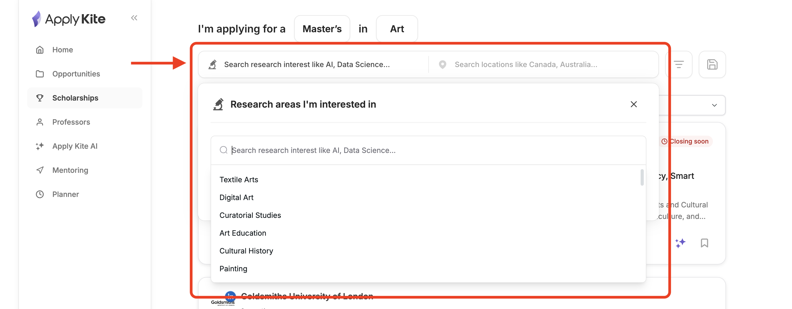The image size is (792, 309).
Task: Click the location pin icon
Action: tap(442, 65)
